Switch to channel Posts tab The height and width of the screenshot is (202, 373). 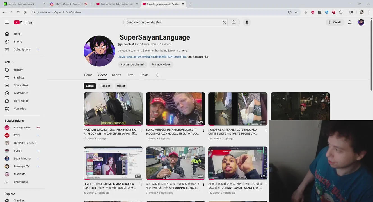coord(145,75)
